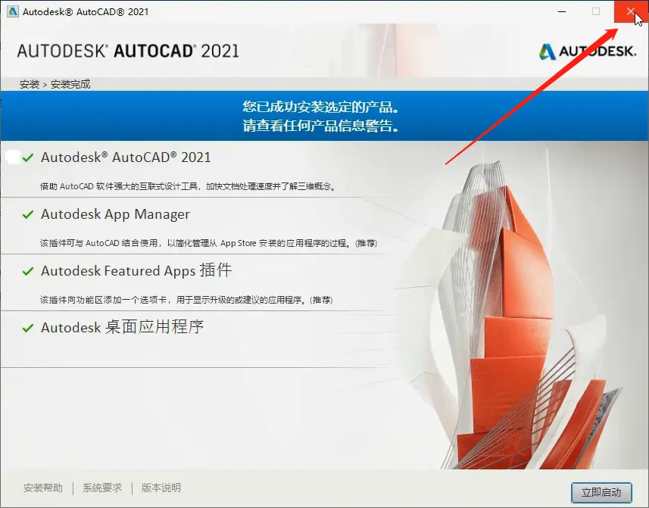Click the AUTODESK AUTOCAD 2021 header title
The width and height of the screenshot is (649, 508).
click(128, 51)
